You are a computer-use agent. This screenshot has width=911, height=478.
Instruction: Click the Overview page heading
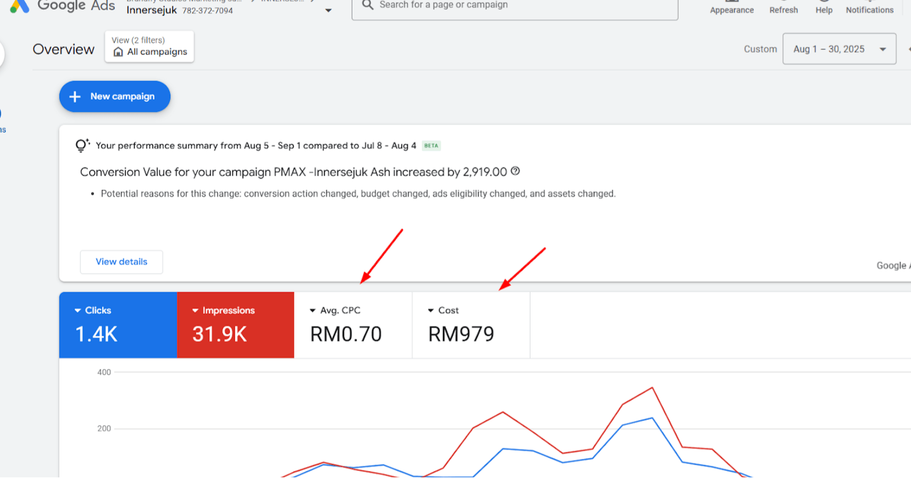tap(63, 49)
